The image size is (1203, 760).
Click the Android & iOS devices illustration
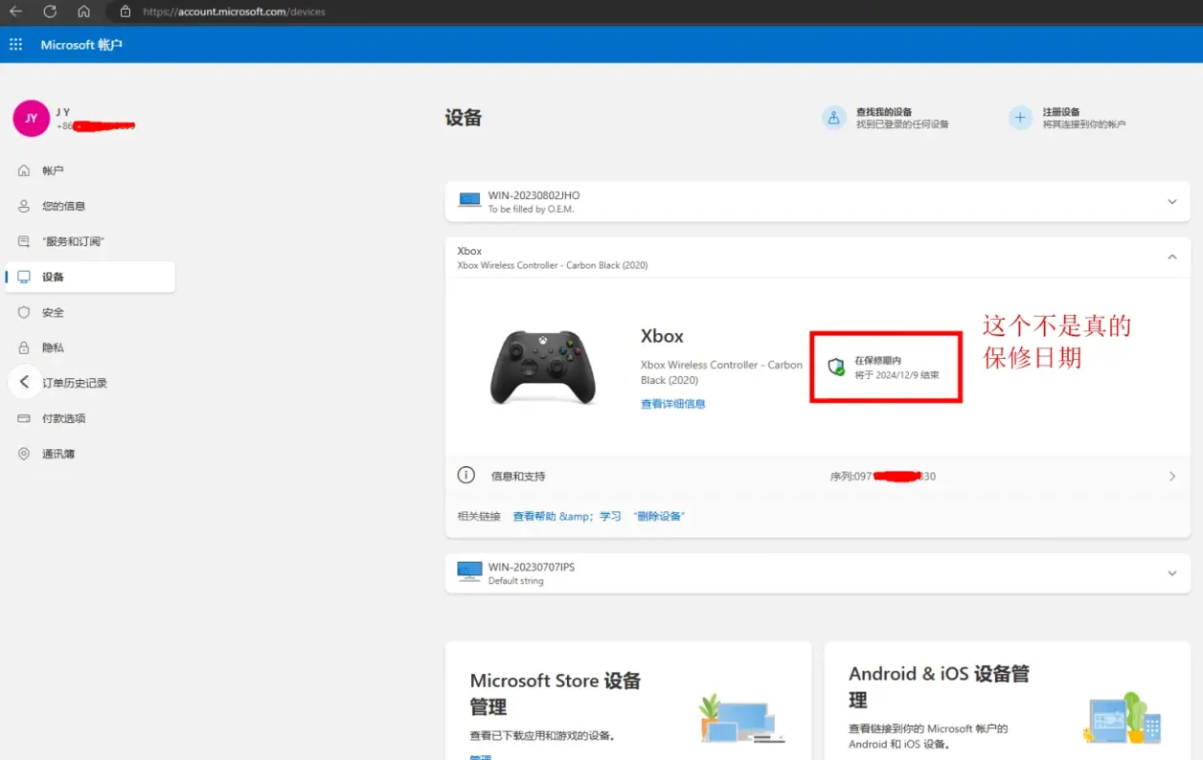(x=1122, y=718)
